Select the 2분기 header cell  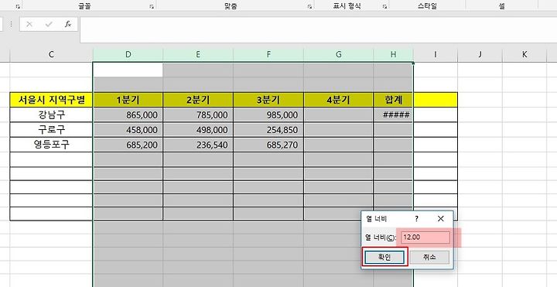[198, 100]
